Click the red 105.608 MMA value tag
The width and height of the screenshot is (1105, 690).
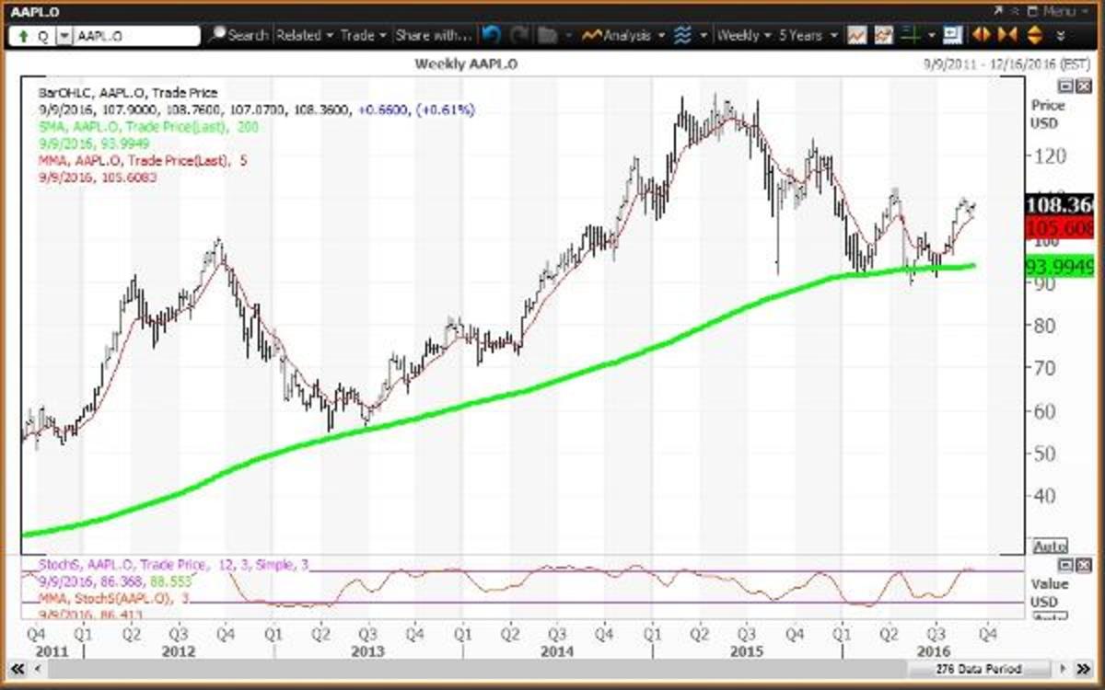pyautogui.click(x=1062, y=228)
